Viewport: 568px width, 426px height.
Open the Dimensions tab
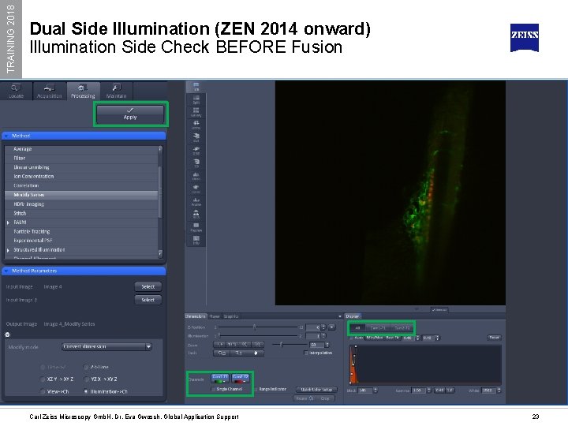tap(196, 316)
